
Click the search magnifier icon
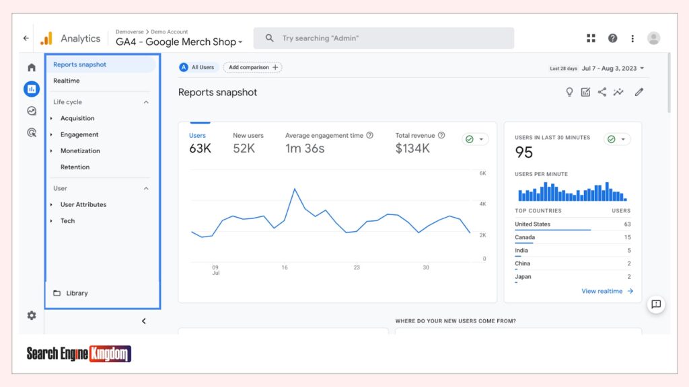point(269,38)
